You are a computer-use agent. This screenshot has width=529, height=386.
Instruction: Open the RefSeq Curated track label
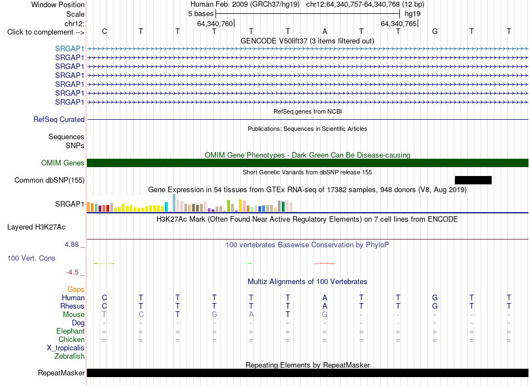tap(59, 119)
